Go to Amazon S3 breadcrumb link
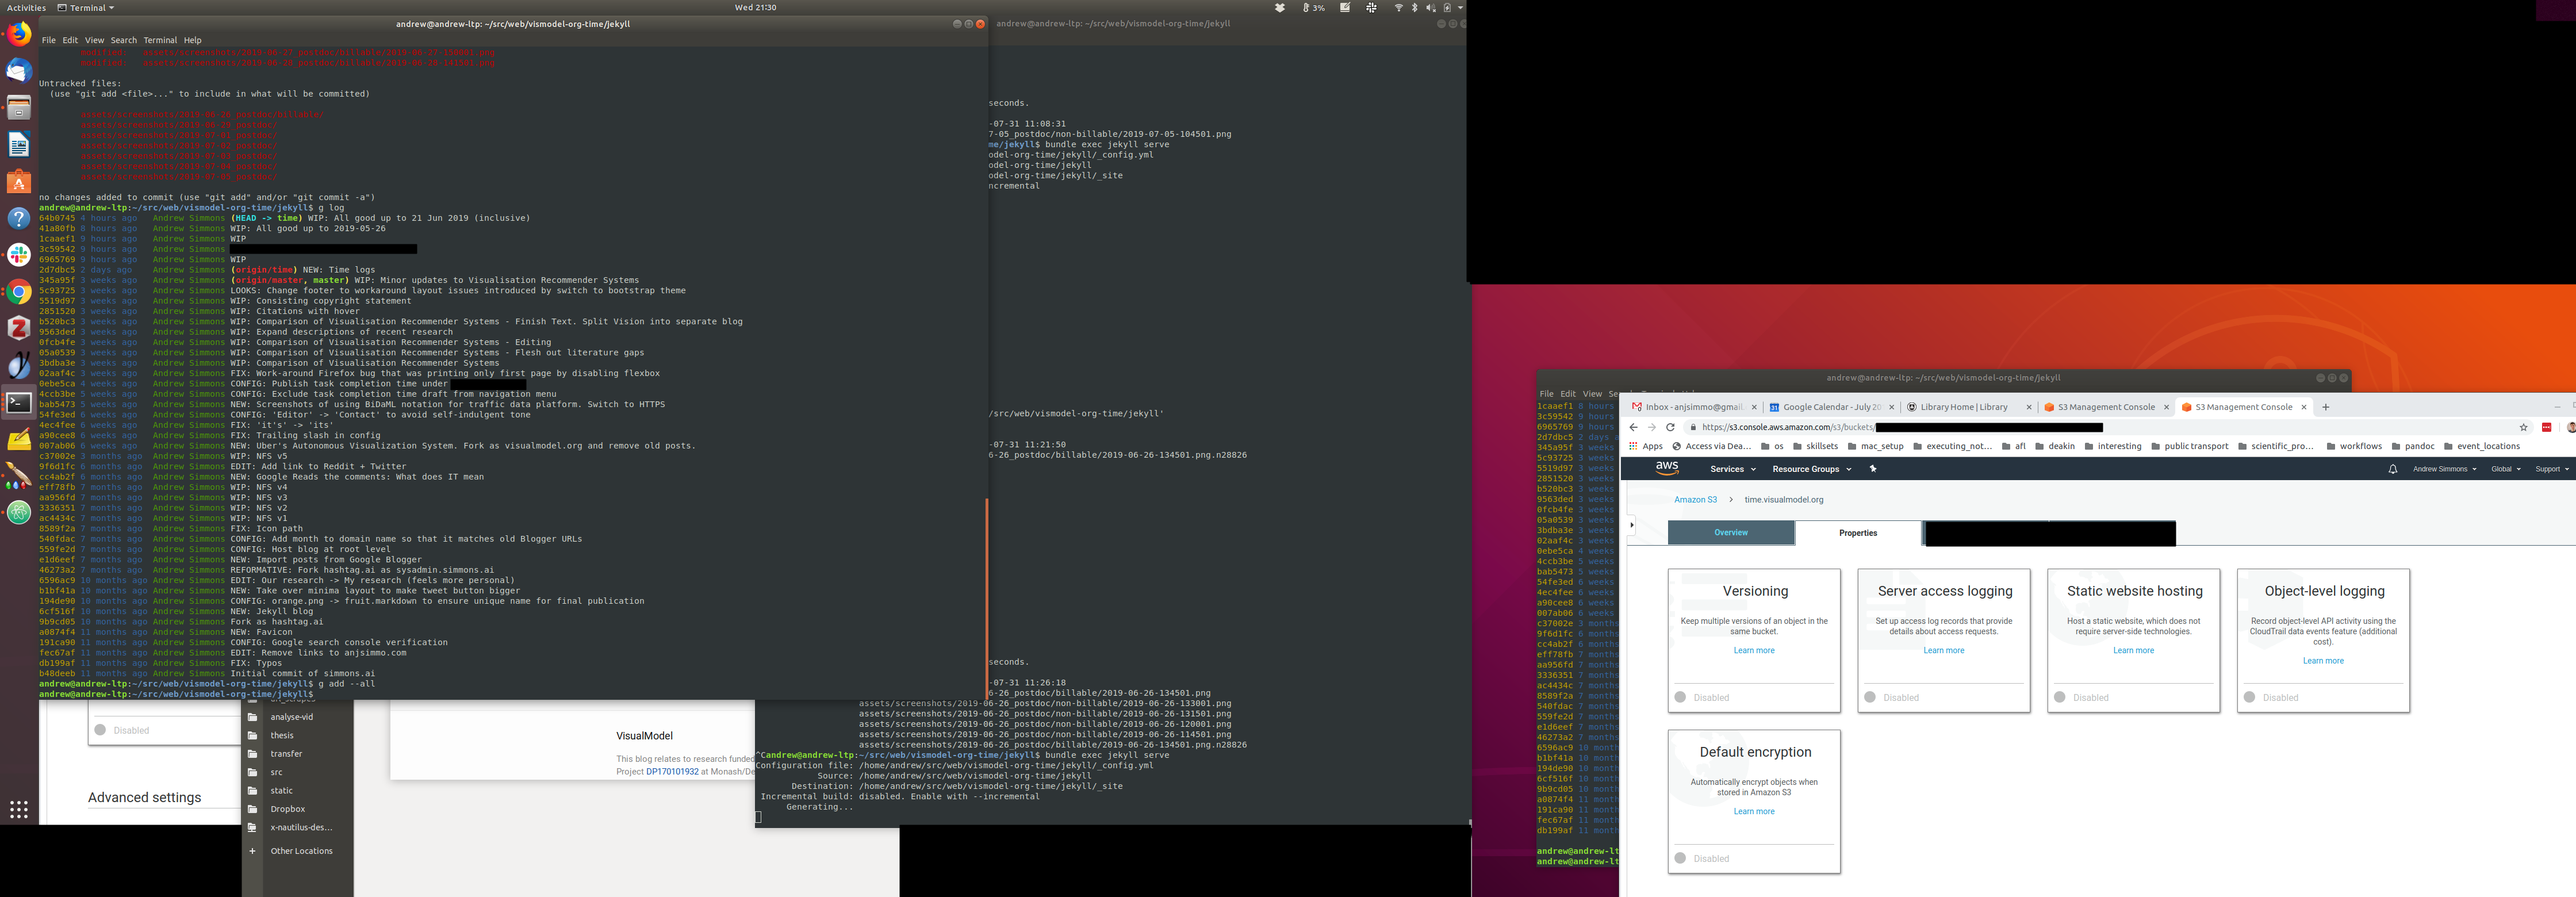 tap(1695, 500)
